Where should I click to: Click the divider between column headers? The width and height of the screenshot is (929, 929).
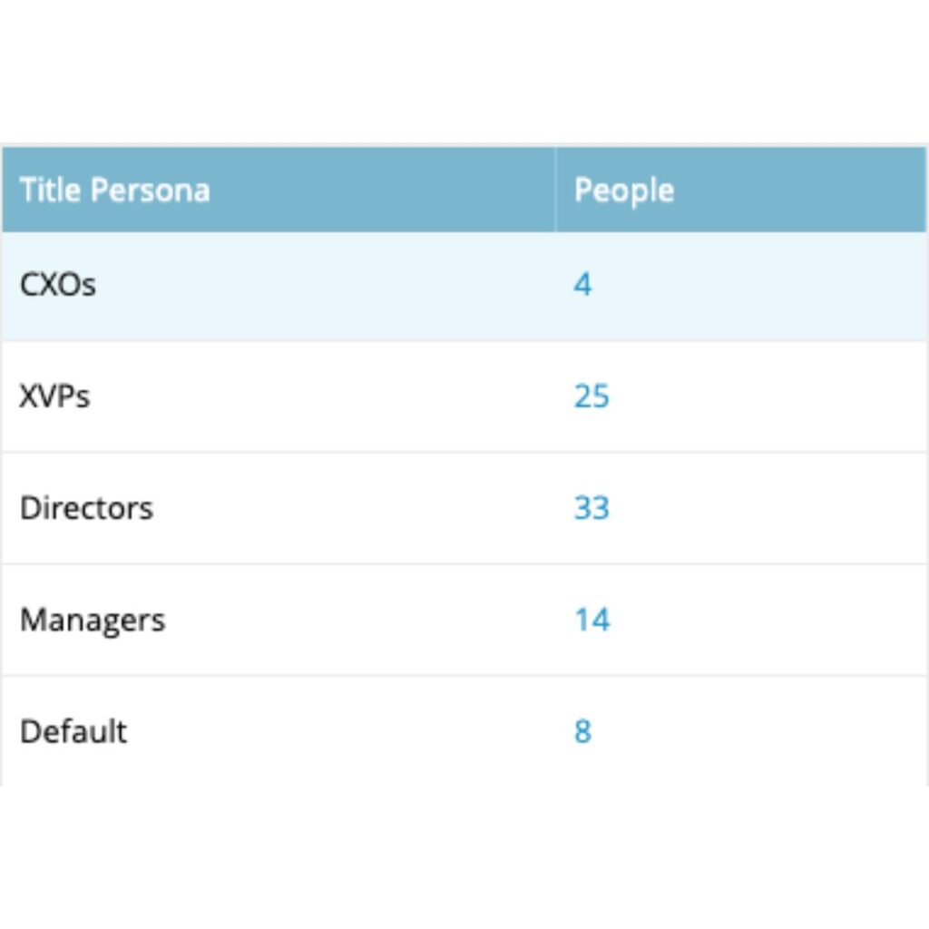pos(555,190)
